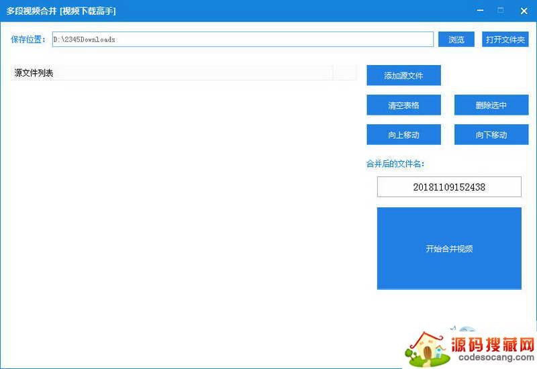
Task: Maximize the video merge window
Action: [501, 11]
